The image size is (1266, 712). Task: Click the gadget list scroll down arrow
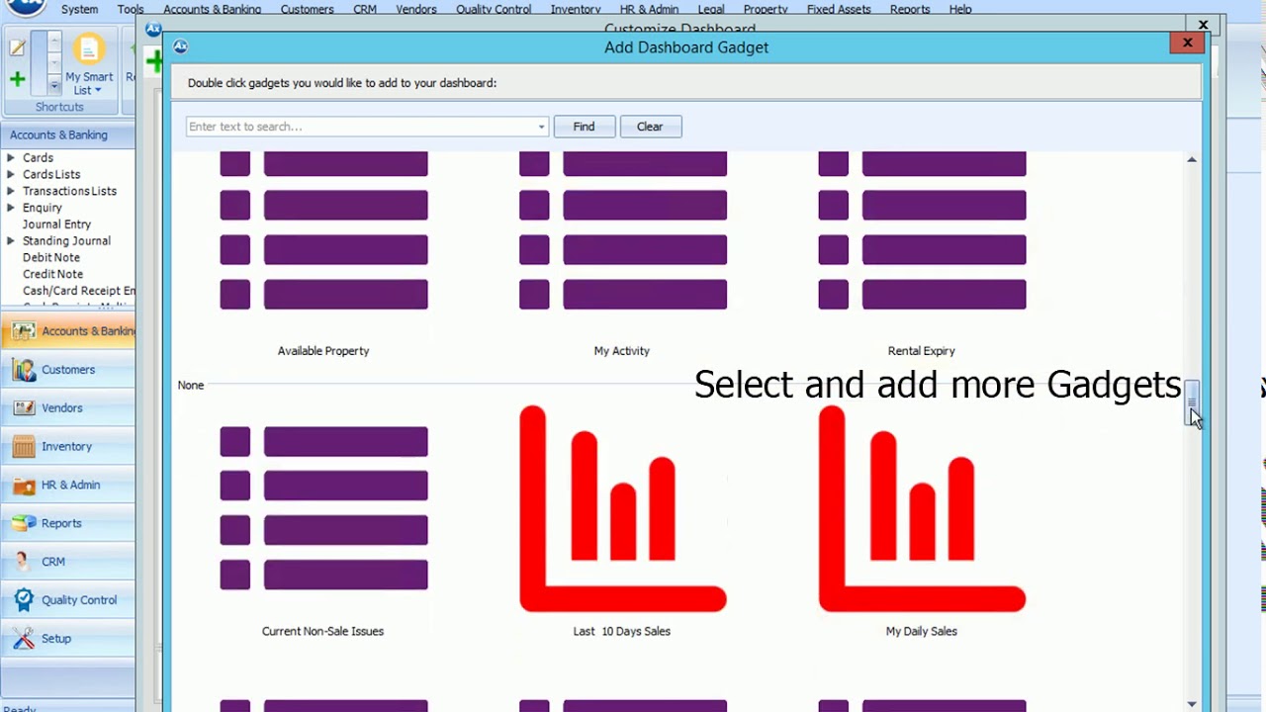coord(1193,704)
